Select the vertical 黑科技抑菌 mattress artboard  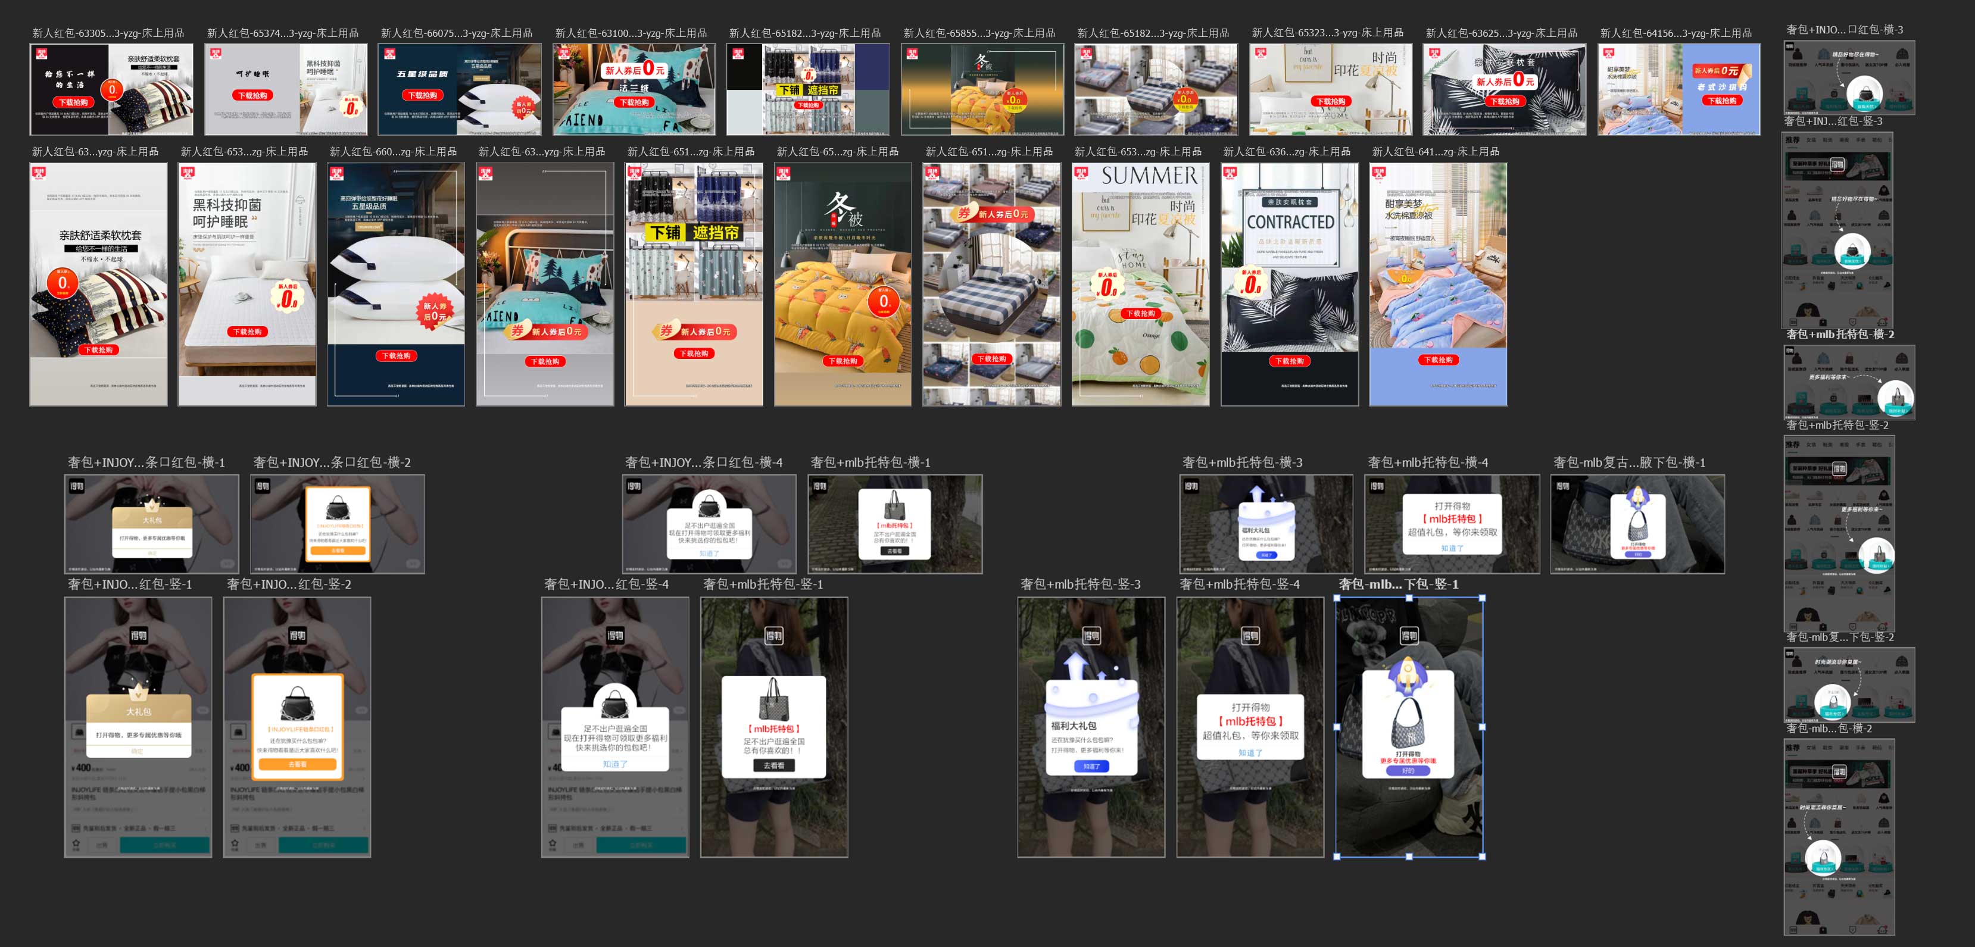pos(247,283)
